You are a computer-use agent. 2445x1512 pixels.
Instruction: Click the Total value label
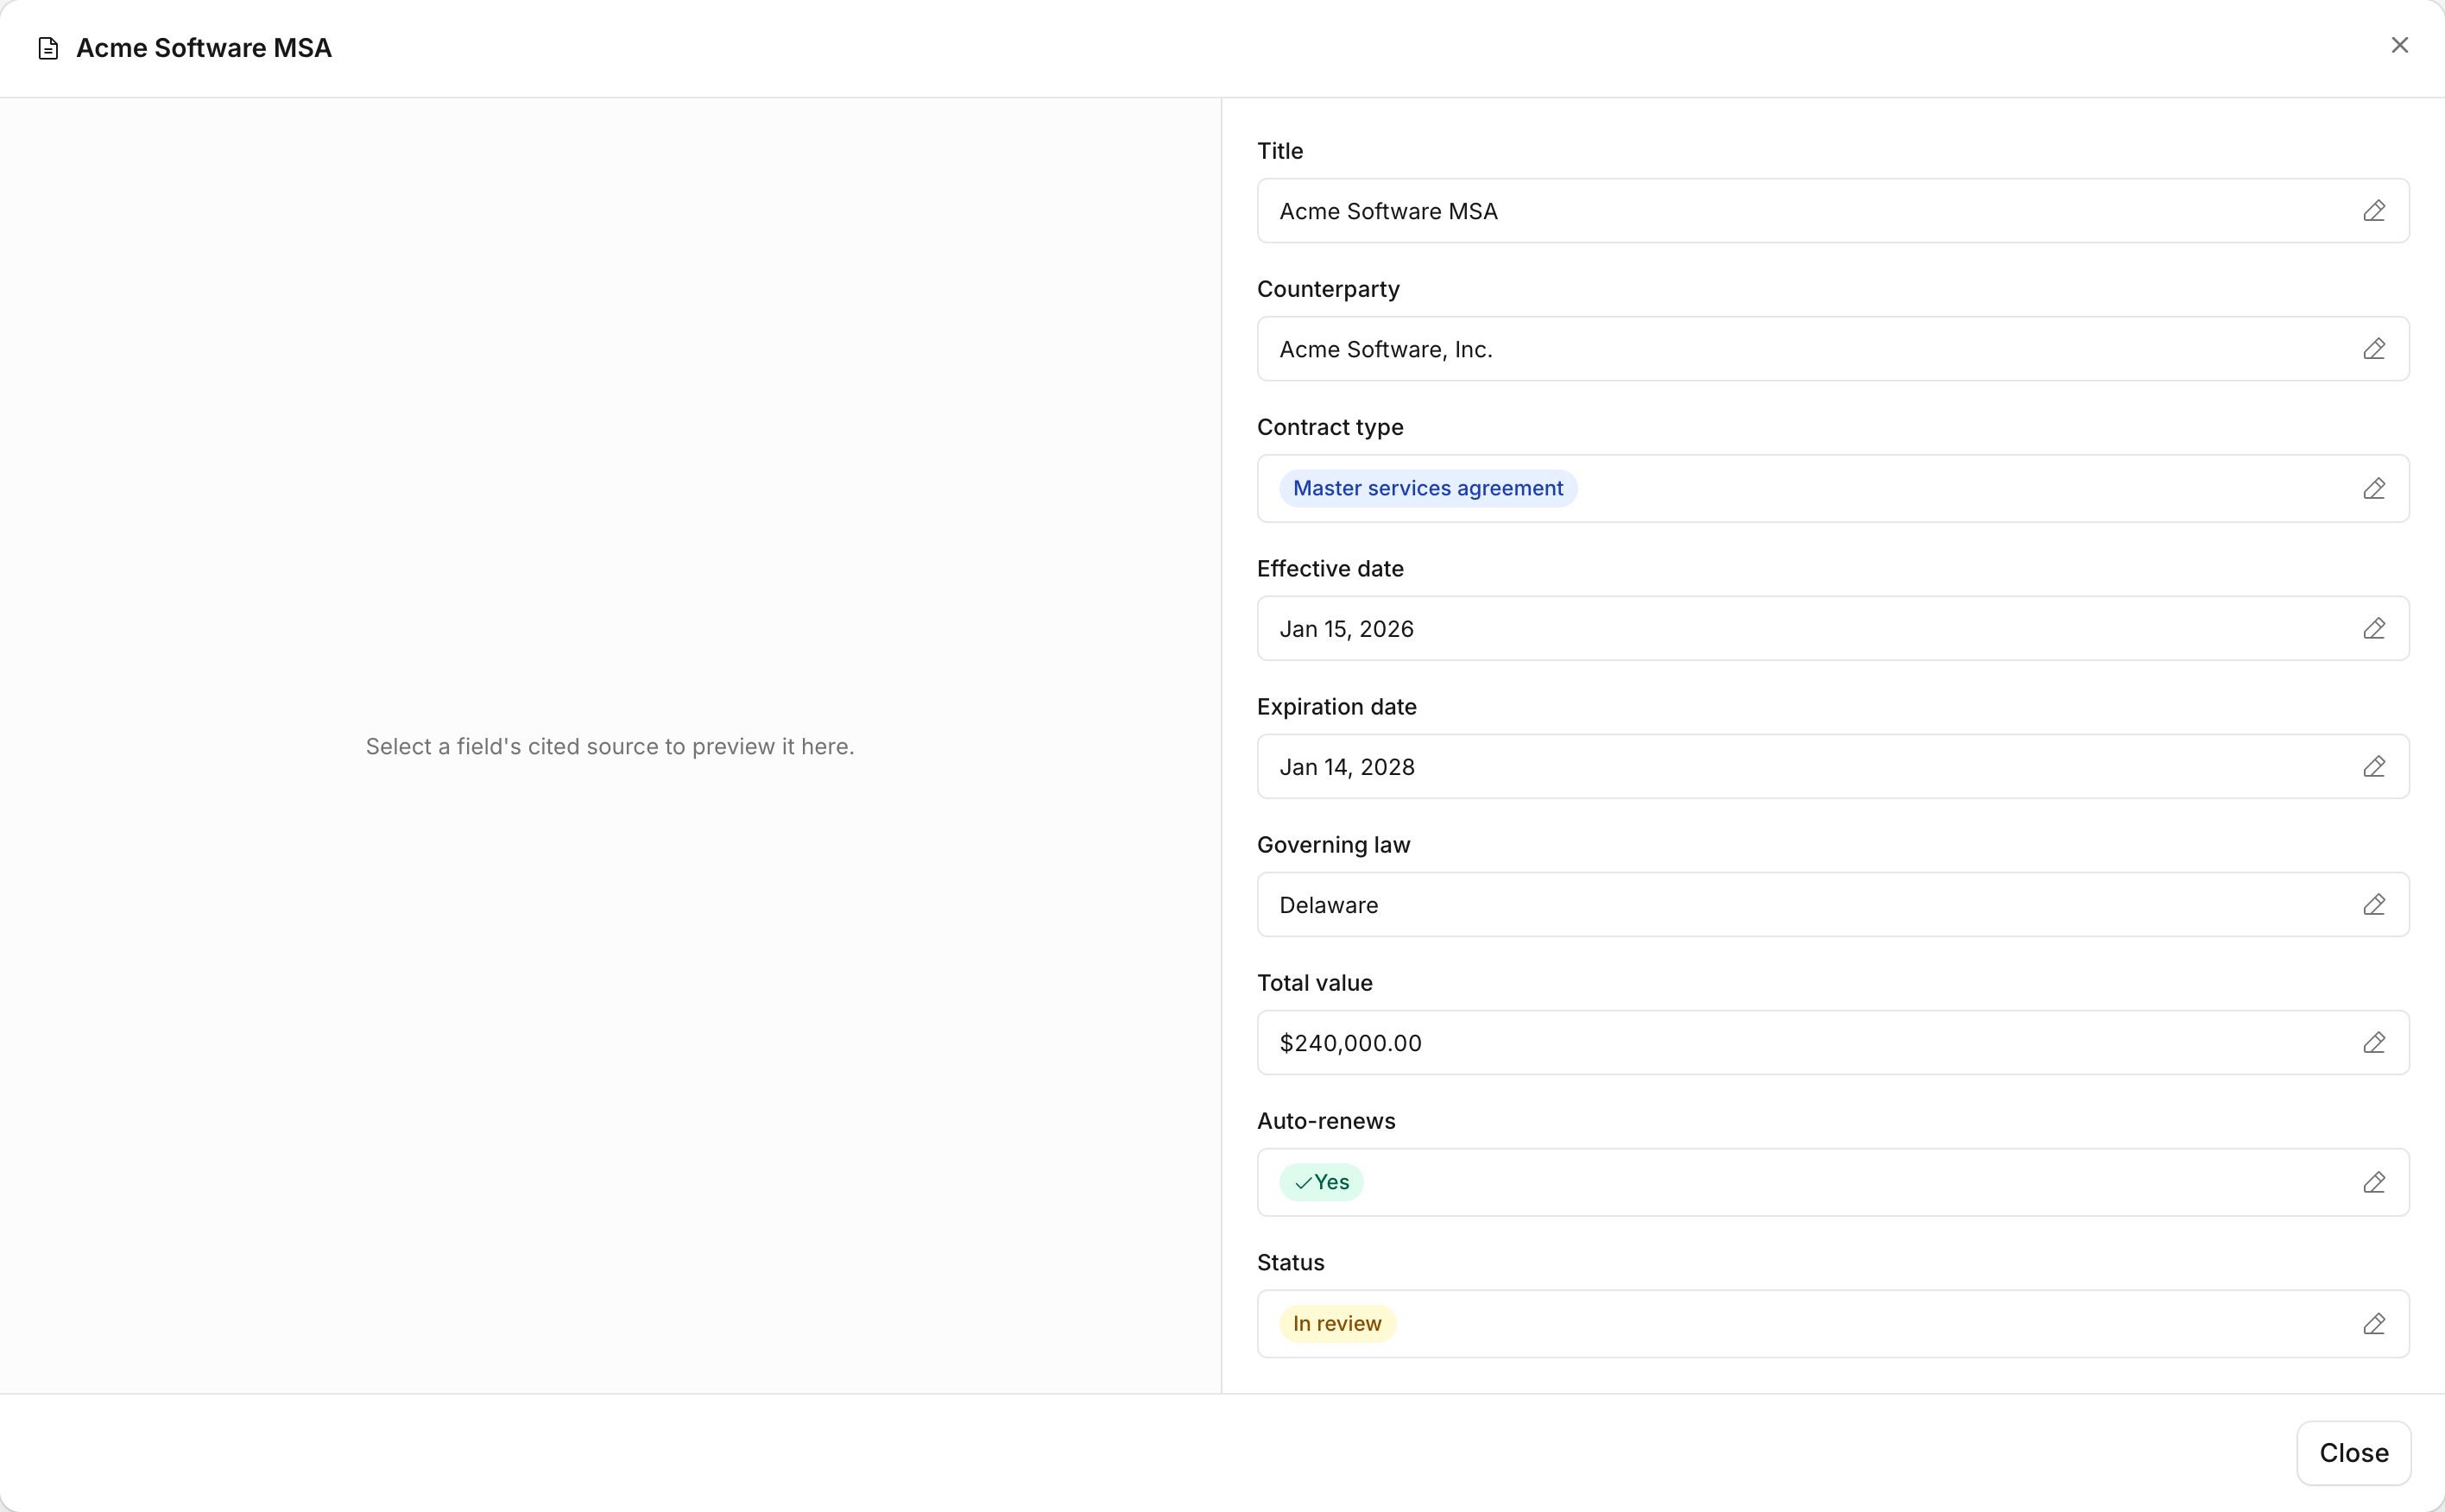click(1315, 983)
